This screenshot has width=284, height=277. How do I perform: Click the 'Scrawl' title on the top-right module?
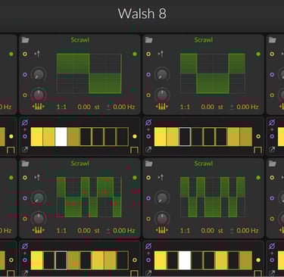pos(204,40)
